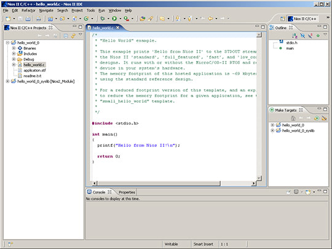Open the Window menu

coord(115,10)
